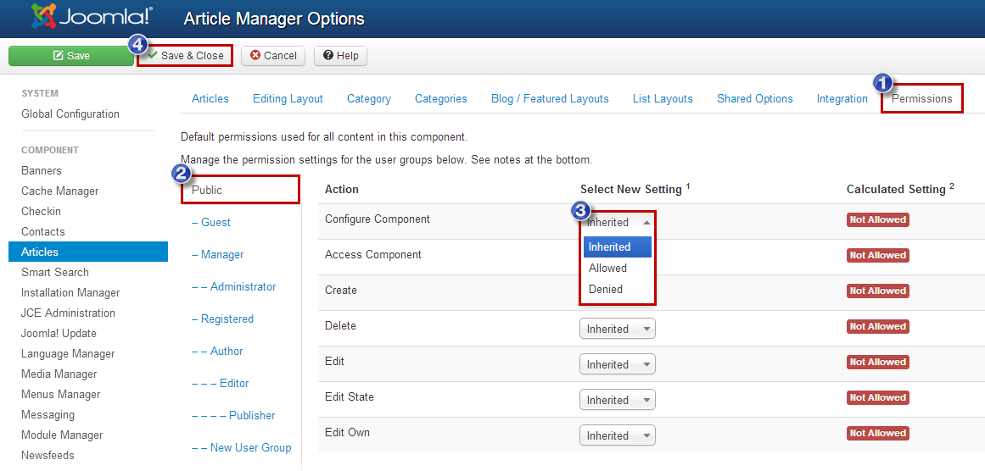
Task: Choose Inherited in the open dropdown list
Action: [x=618, y=247]
